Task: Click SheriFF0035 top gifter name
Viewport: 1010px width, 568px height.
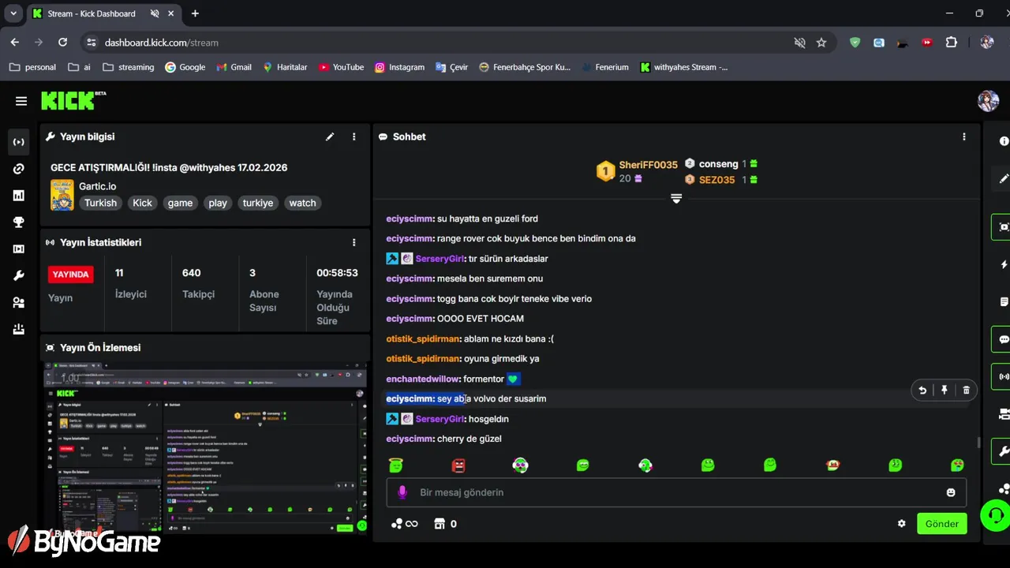Action: (648, 165)
